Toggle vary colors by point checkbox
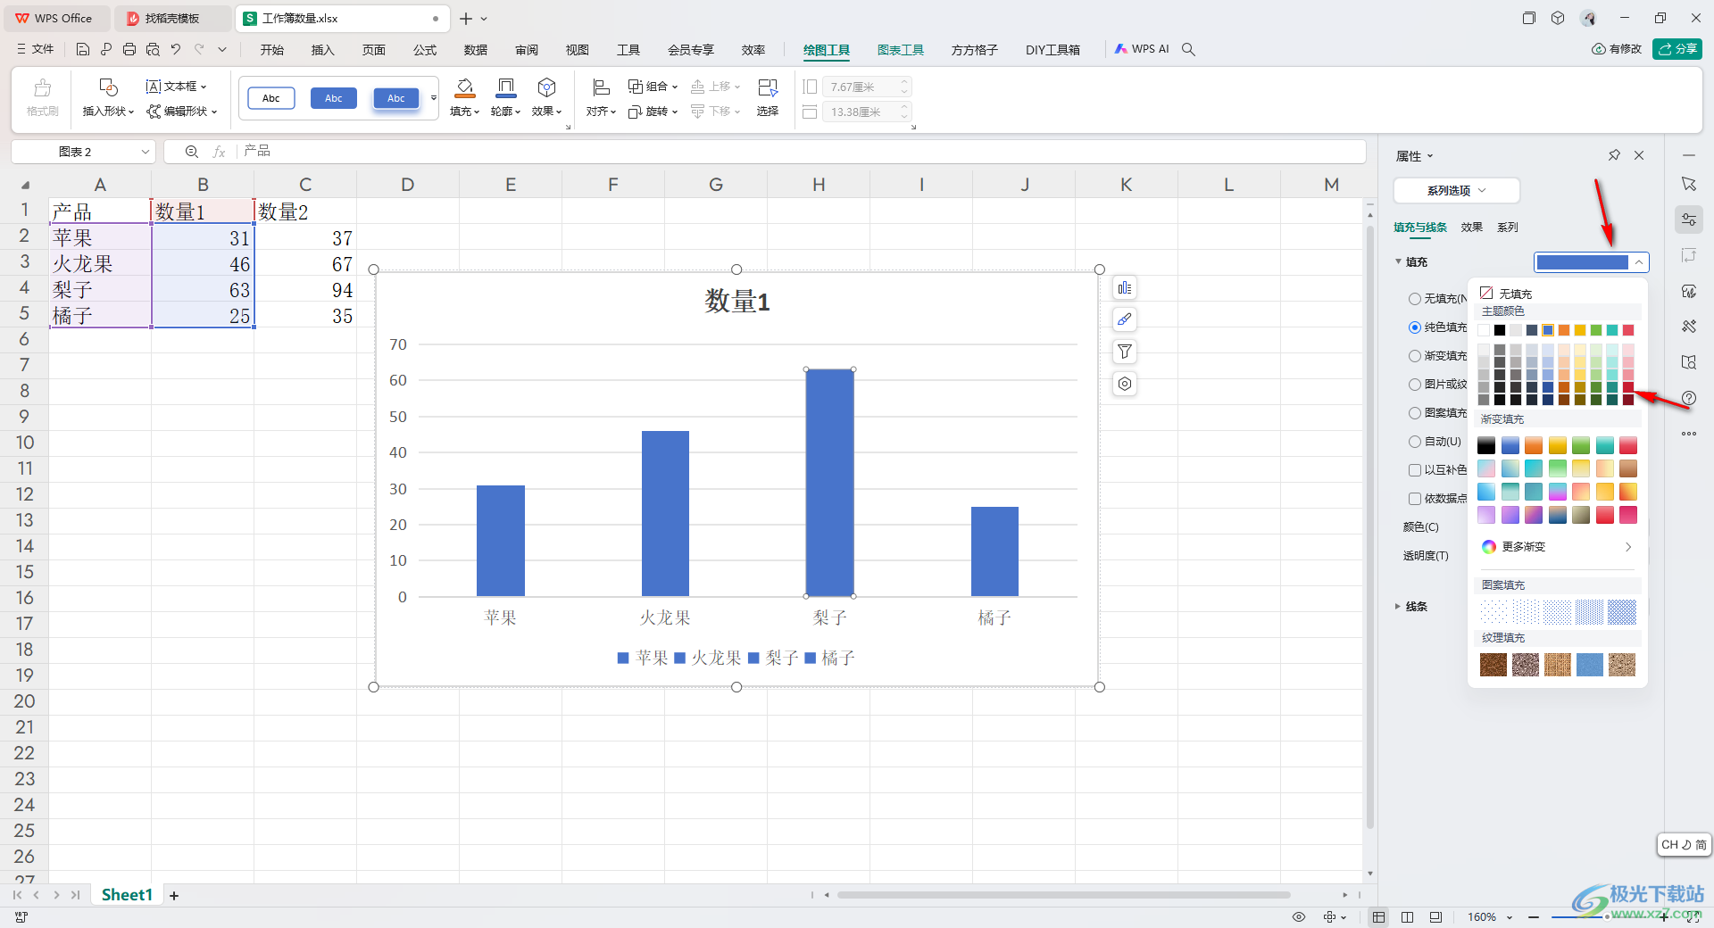Viewport: 1714px width, 928px height. 1415,499
